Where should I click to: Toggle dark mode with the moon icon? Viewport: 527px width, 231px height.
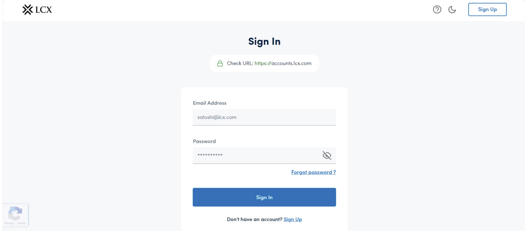[452, 10]
